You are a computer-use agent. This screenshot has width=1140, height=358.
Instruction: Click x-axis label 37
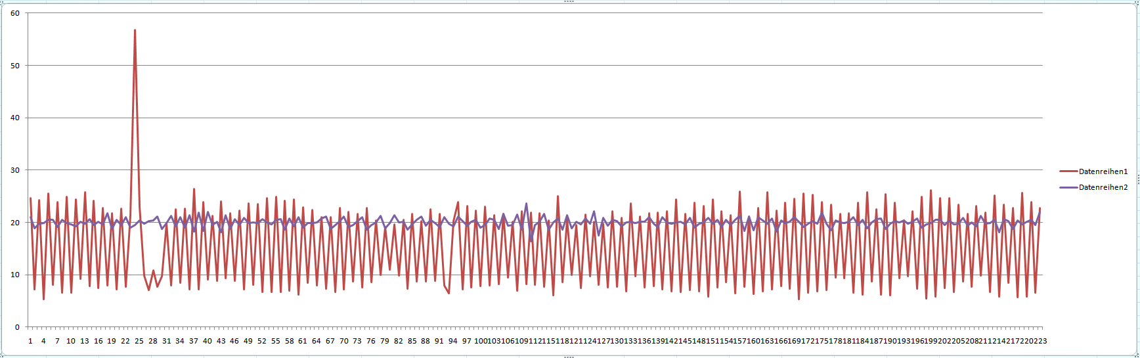pos(194,341)
